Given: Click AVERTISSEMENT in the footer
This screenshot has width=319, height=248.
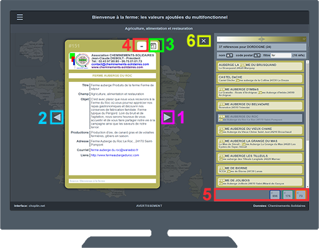Looking at the screenshot, I should tap(149, 206).
